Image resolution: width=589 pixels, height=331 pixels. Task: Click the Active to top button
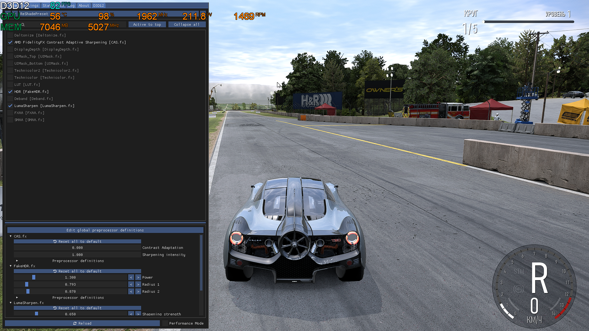click(147, 25)
